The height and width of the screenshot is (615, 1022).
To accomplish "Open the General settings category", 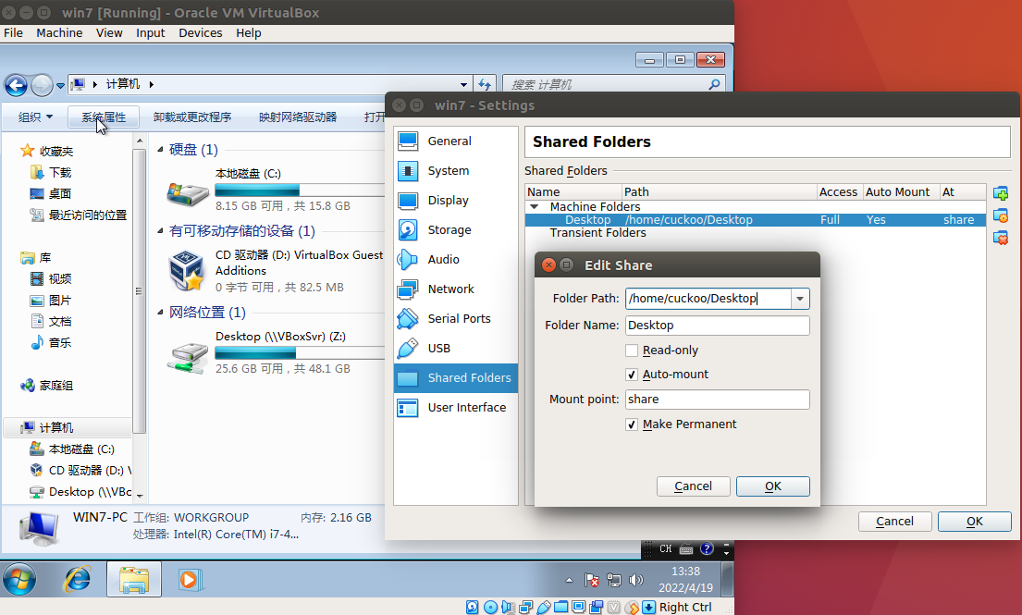I will (x=449, y=141).
